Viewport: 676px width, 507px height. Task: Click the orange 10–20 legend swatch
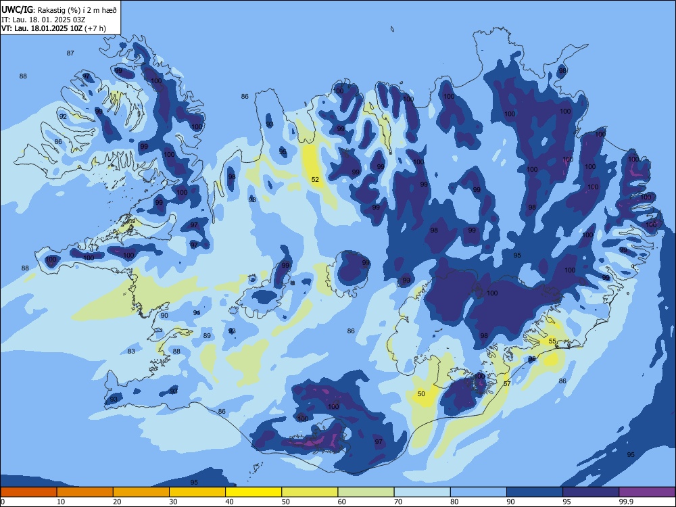pos(85,492)
